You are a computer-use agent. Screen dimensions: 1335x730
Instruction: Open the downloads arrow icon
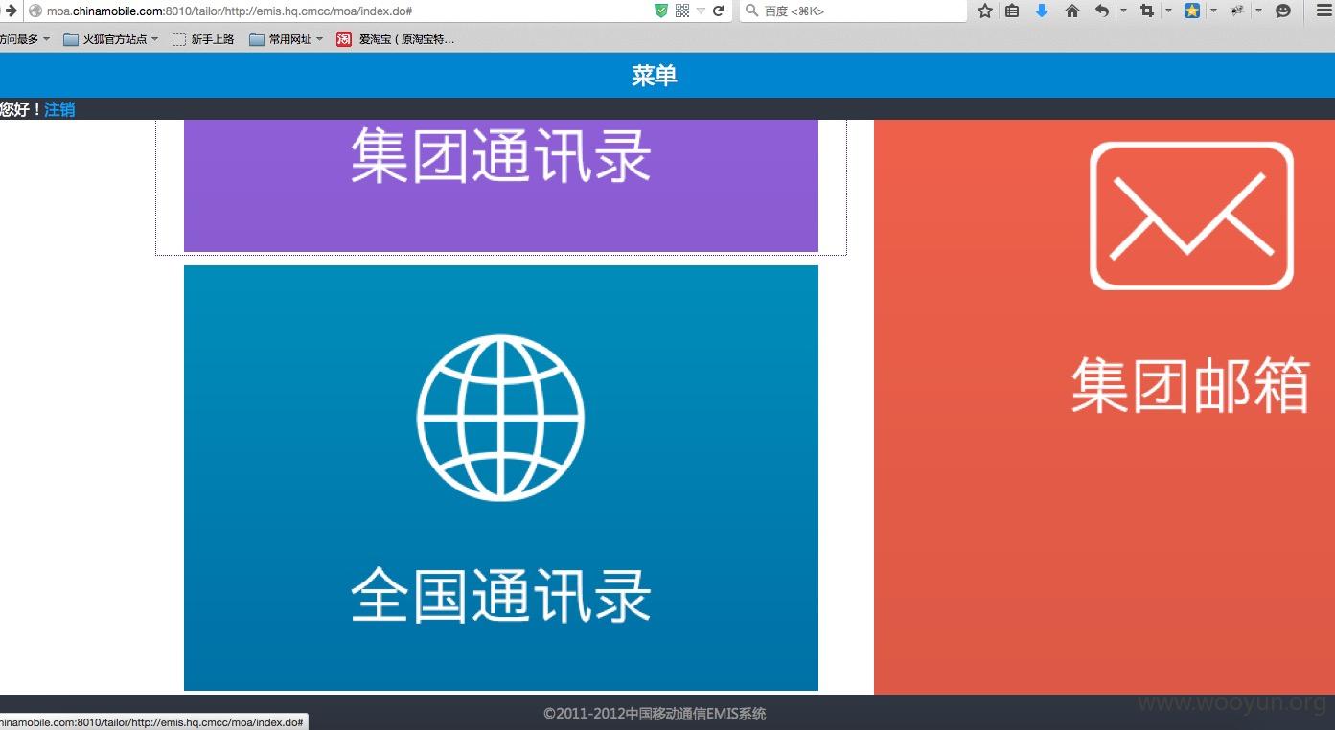[x=1042, y=11]
